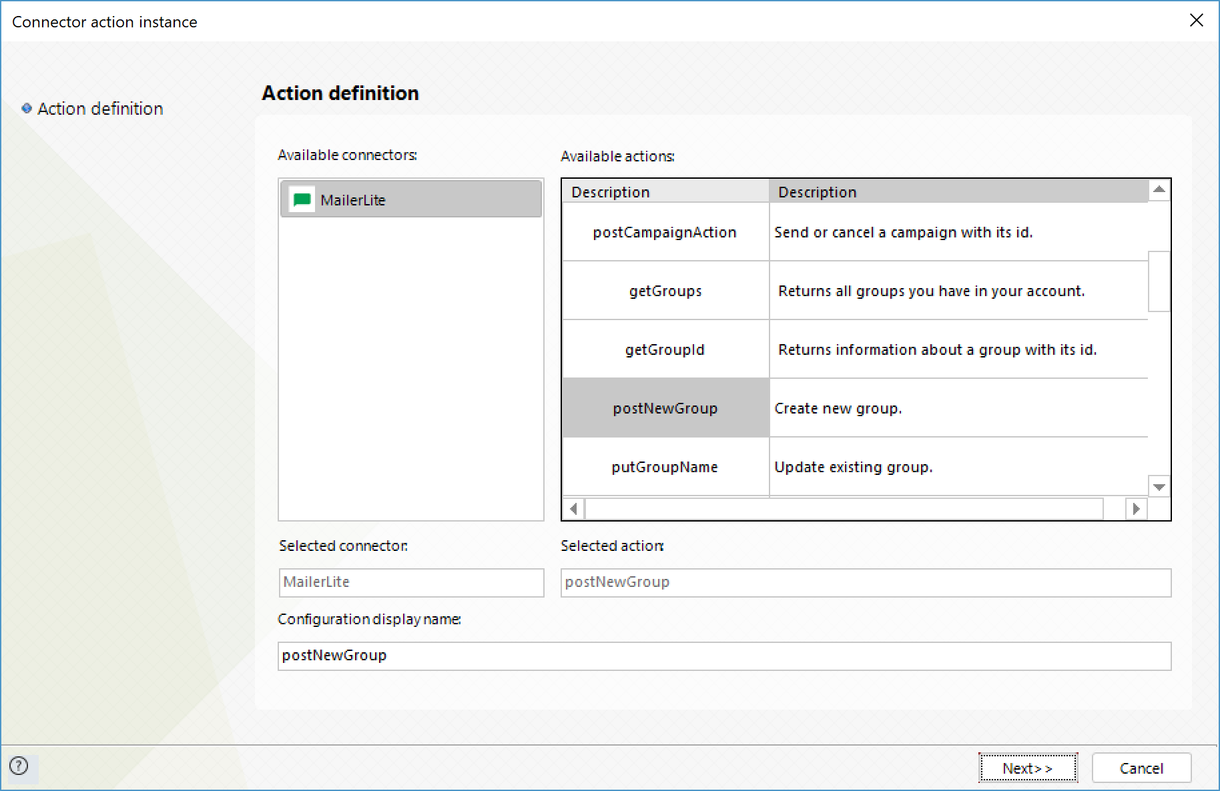Select the getGroupId action
This screenshot has width=1220, height=791.
[x=665, y=349]
